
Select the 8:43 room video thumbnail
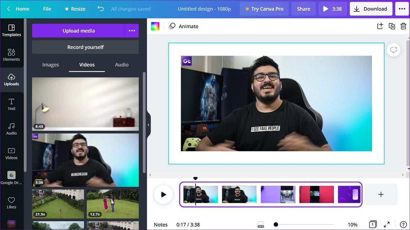click(x=85, y=104)
